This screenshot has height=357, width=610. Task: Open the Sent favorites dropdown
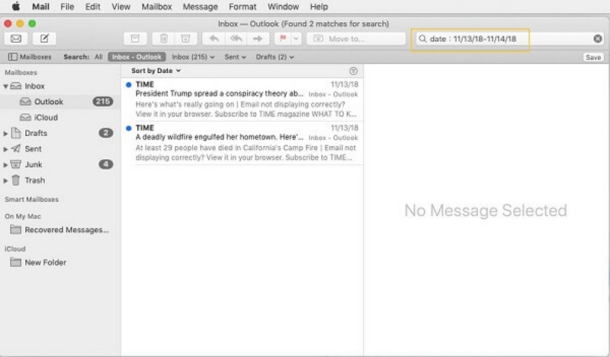pyautogui.click(x=235, y=57)
